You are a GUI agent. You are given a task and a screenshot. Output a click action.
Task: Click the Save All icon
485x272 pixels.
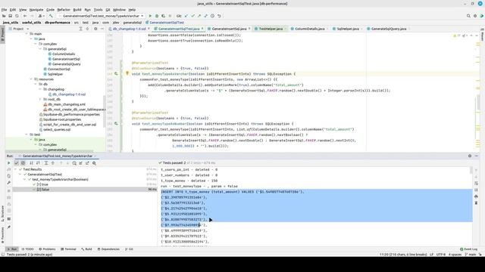[10, 16]
